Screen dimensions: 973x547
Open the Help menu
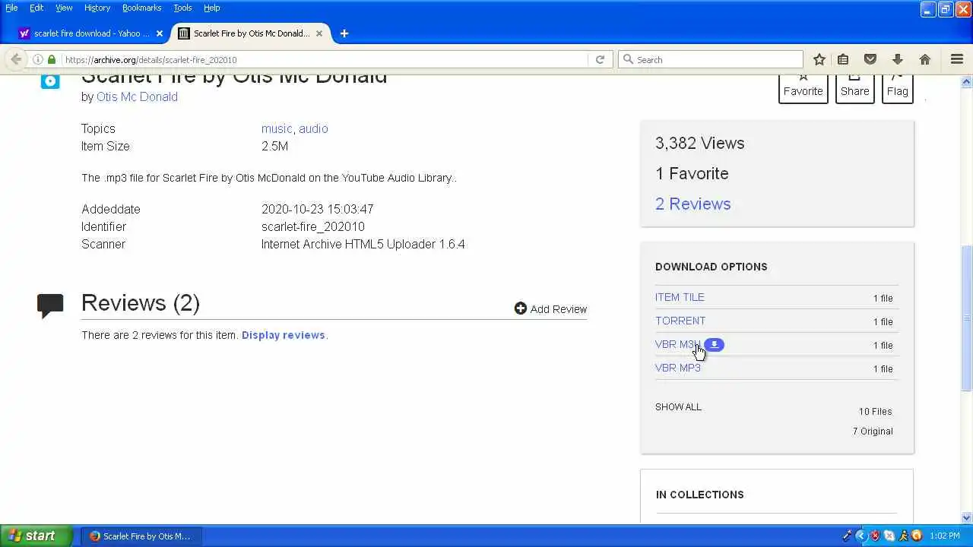tap(211, 8)
